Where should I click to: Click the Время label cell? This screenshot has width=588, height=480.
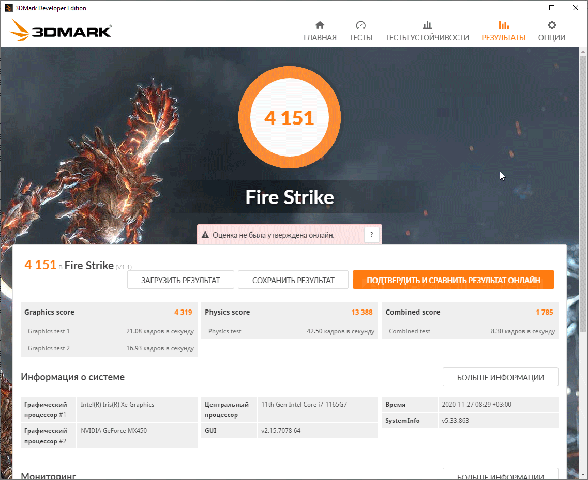409,405
